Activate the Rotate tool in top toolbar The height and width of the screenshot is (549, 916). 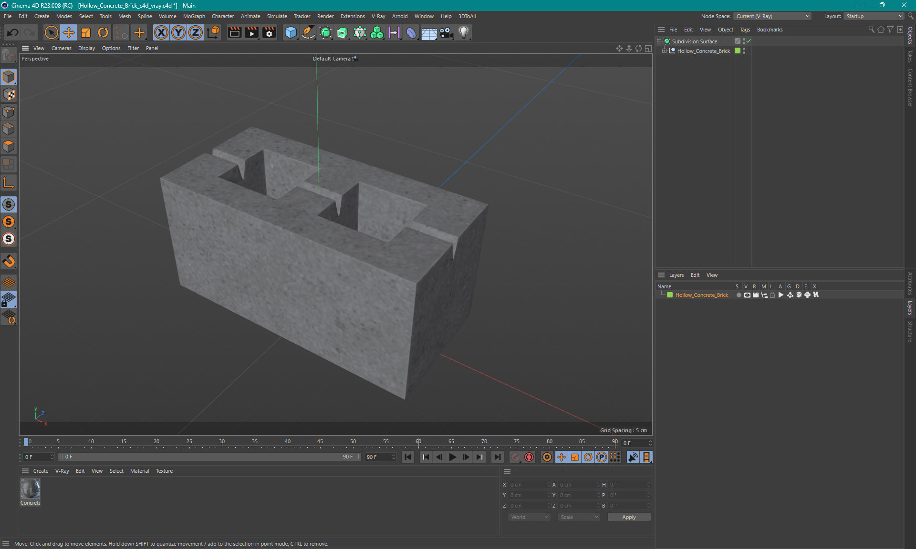pos(103,32)
